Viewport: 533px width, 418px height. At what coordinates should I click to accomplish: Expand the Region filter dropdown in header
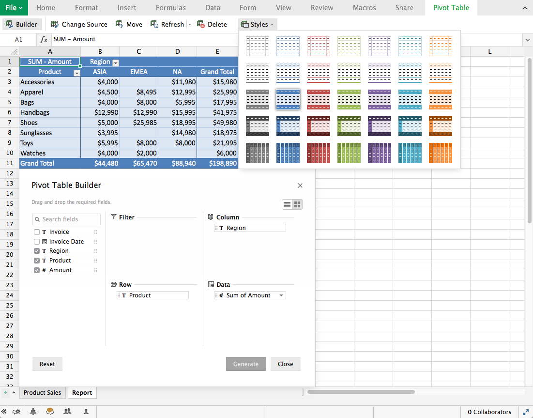[115, 62]
